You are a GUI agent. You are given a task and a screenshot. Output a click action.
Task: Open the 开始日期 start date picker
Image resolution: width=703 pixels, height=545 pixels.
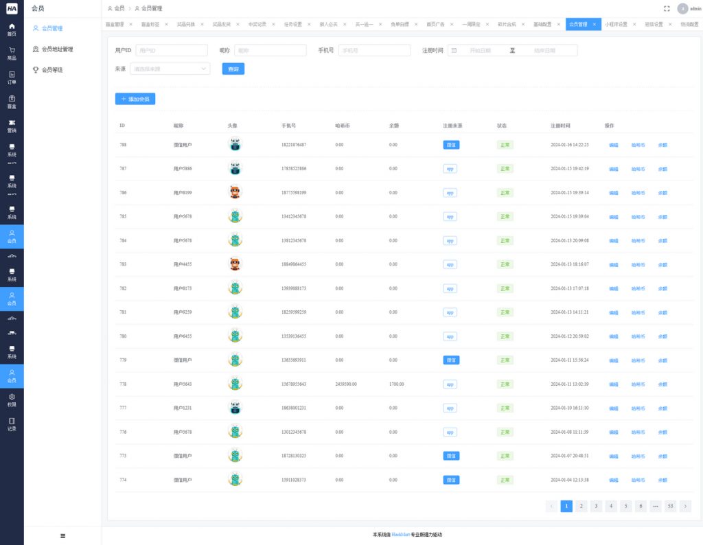(480, 50)
